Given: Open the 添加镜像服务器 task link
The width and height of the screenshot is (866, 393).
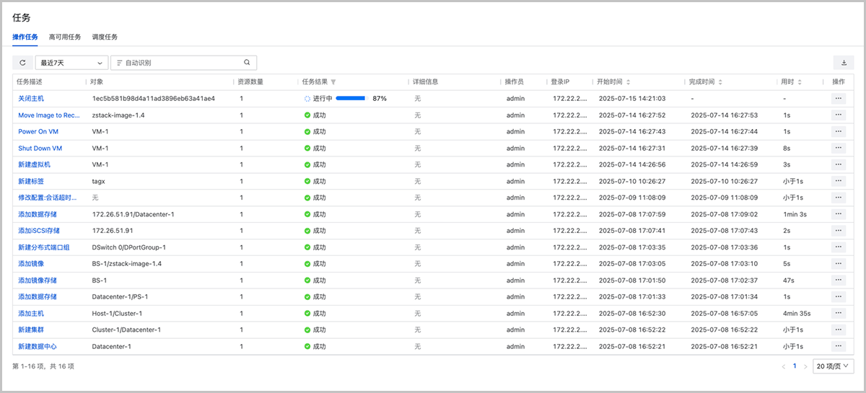Looking at the screenshot, I should click(x=38, y=281).
